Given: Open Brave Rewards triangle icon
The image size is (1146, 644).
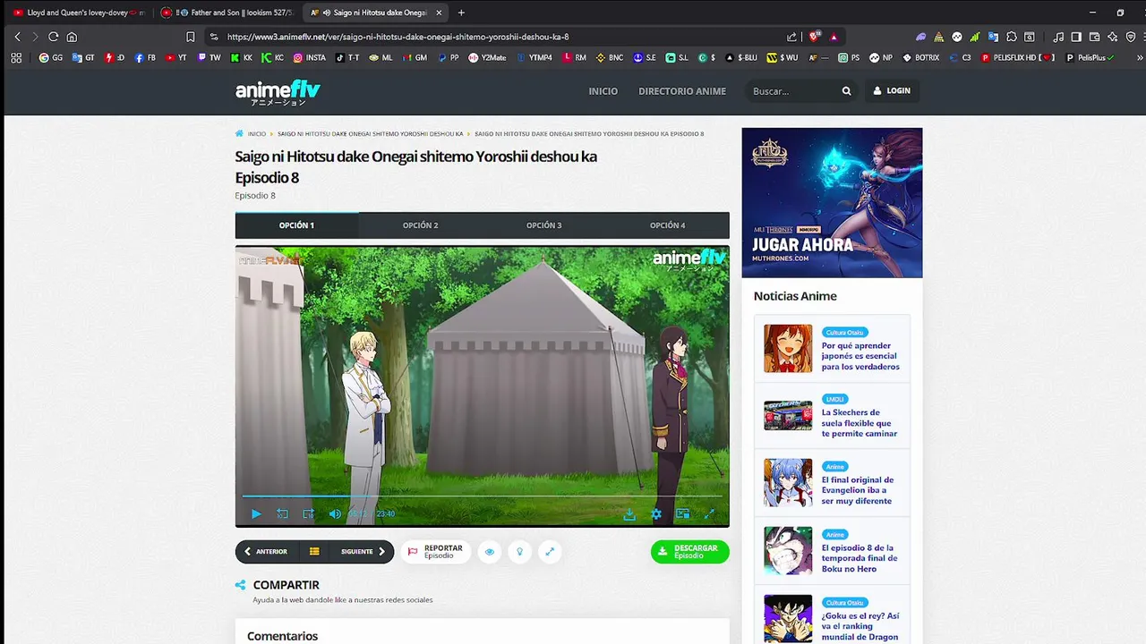Looking at the screenshot, I should (x=834, y=37).
